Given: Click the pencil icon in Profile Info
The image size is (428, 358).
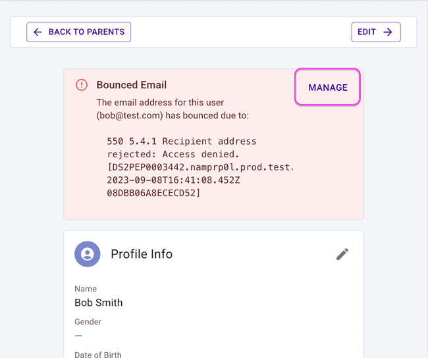Looking at the screenshot, I should 342,254.
